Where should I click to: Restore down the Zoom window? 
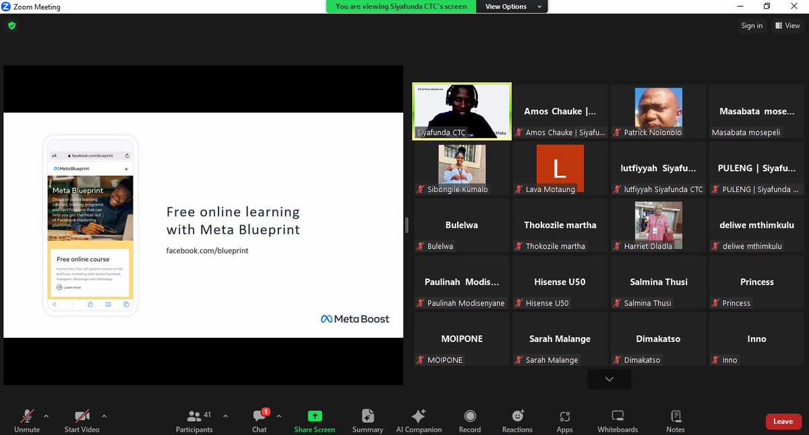point(767,6)
